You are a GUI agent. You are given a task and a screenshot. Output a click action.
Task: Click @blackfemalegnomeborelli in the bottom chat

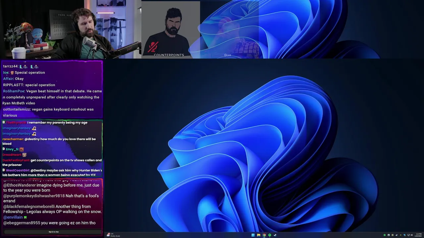pos(29,207)
